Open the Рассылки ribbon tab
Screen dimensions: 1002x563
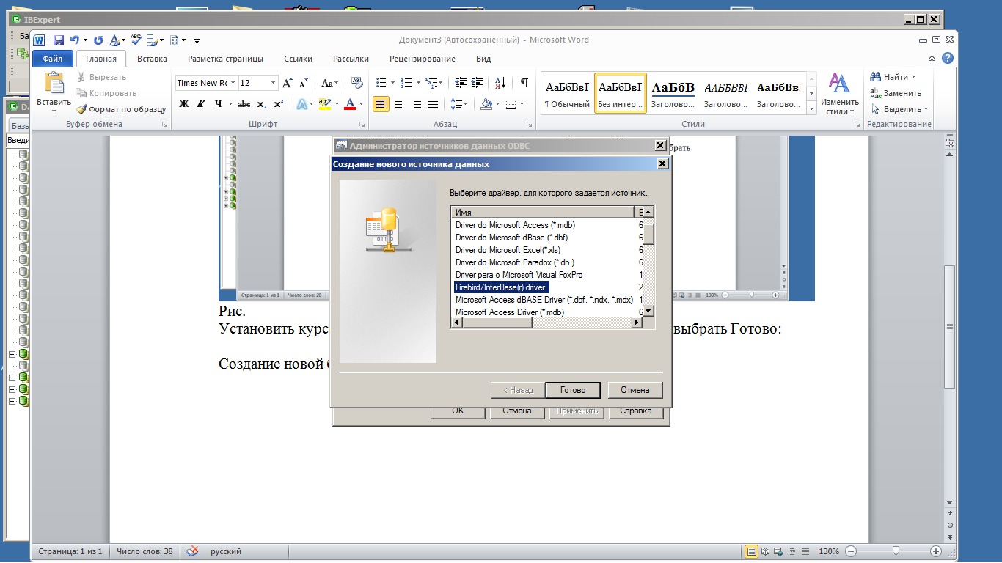(351, 59)
